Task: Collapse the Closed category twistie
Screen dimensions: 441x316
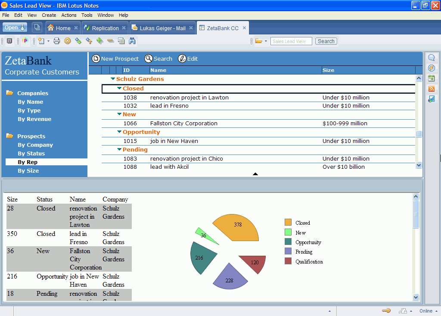Action: pos(119,88)
